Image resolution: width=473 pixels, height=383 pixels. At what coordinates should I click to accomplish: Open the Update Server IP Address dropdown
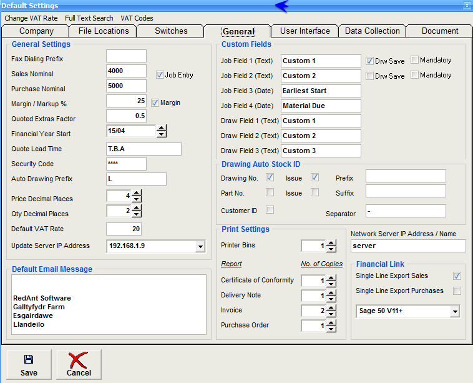200,247
